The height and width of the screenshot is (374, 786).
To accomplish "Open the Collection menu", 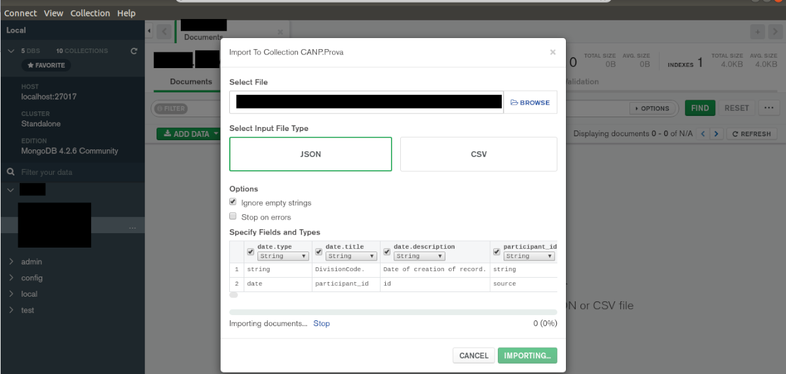I will (90, 13).
